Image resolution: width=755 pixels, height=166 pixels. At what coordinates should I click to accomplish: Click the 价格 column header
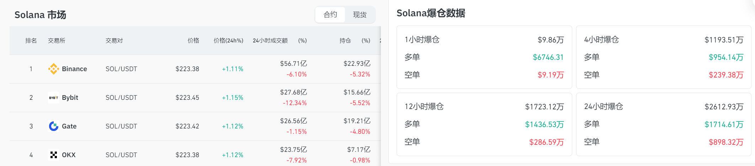pos(193,40)
